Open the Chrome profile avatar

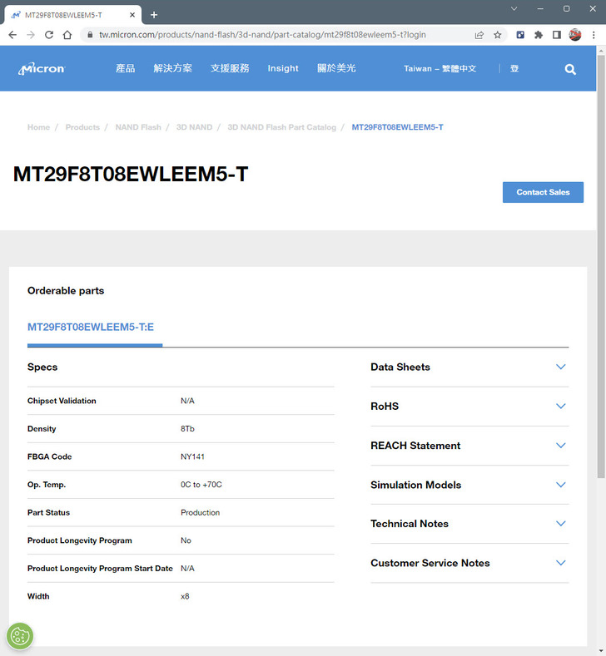[x=575, y=35]
